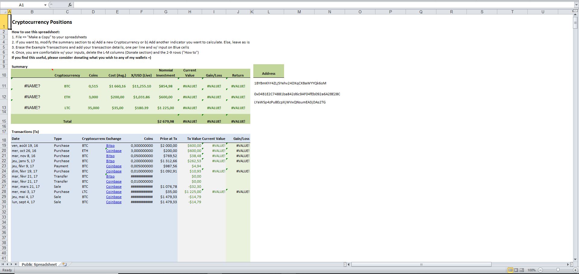Viewport: 579px width, 274px height.
Task: Click the Insert Function (fx) icon
Action: pos(70,5)
